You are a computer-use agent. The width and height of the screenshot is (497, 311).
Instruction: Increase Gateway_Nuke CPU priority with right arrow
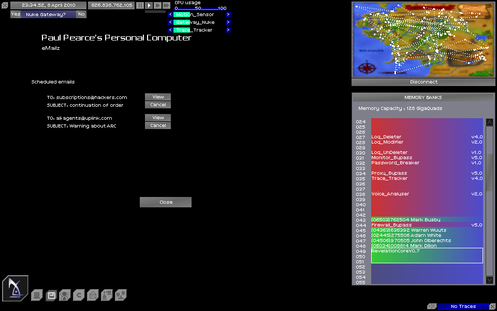click(x=228, y=22)
